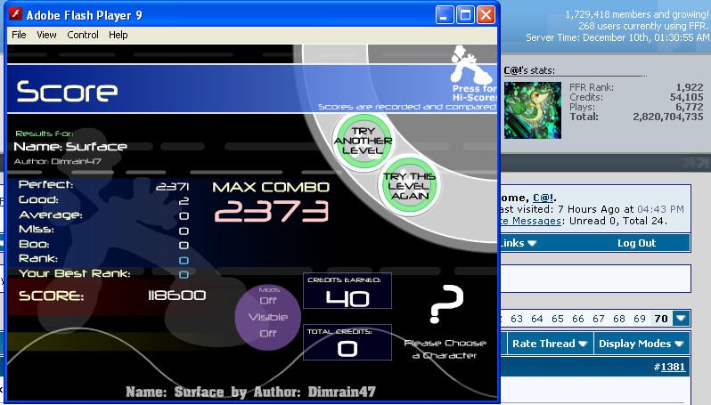Maximize the Flash Player window
Screen dimensions: 711x405
(465, 15)
